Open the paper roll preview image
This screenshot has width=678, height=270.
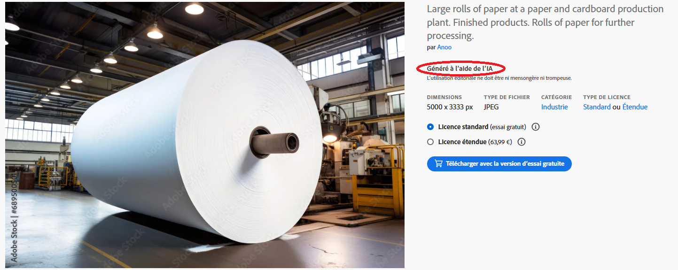click(205, 135)
